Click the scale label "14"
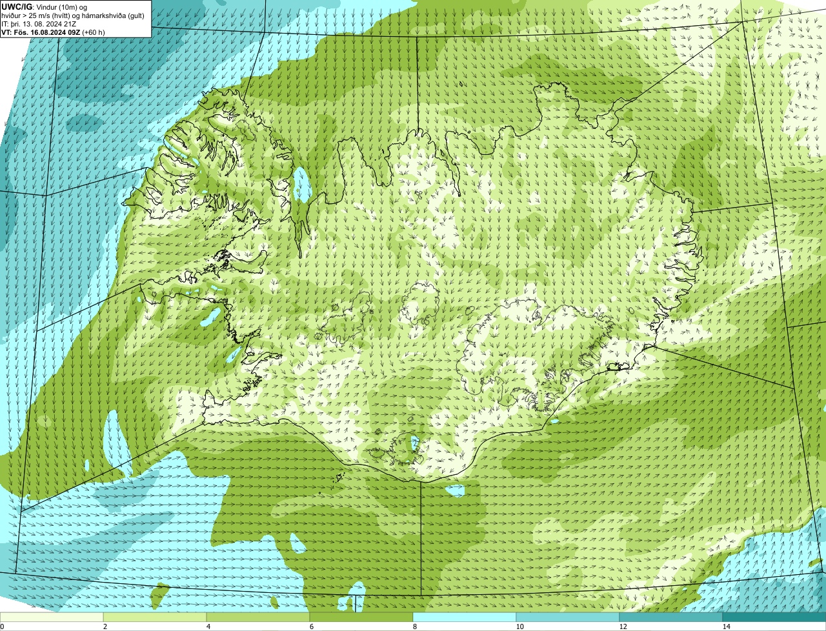This screenshot has width=826, height=631. (x=726, y=626)
